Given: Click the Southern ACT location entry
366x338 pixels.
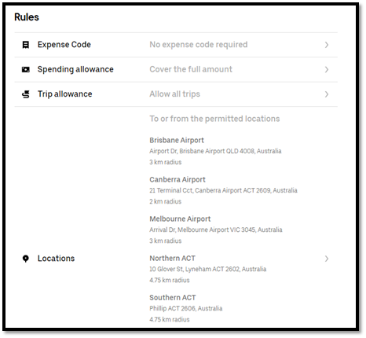Looking at the screenshot, I should (x=186, y=308).
